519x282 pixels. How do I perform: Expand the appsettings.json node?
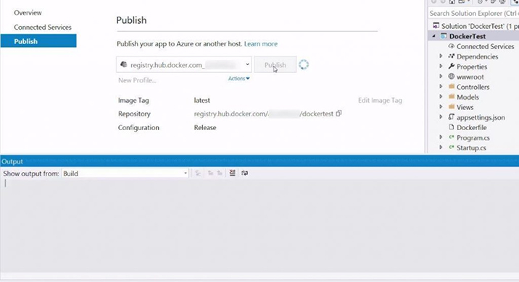pyautogui.click(x=441, y=117)
